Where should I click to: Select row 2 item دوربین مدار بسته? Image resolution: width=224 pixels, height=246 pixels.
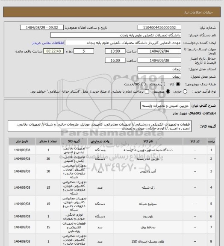[148, 159]
